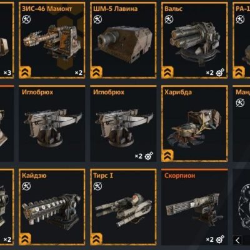Viewport: 250px width, 250px height.
Task: Select the Кайдзю weapon image
Action: 51,210
